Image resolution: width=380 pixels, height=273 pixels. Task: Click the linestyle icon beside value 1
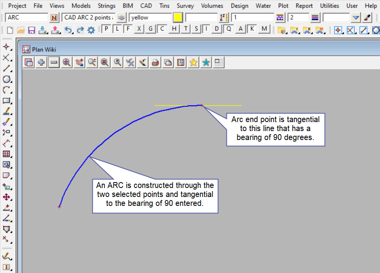coord(280,18)
